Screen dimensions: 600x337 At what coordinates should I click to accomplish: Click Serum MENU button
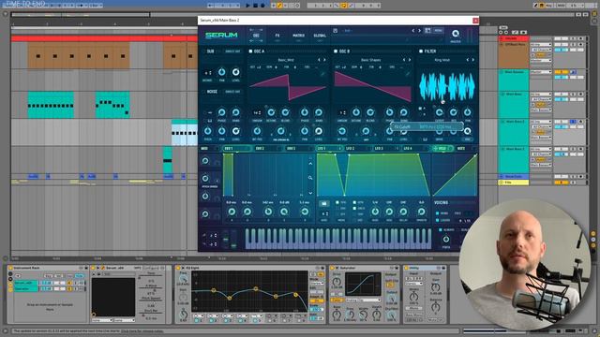(x=438, y=31)
